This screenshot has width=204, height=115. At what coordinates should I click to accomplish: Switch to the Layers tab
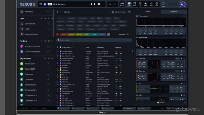coord(148,11)
